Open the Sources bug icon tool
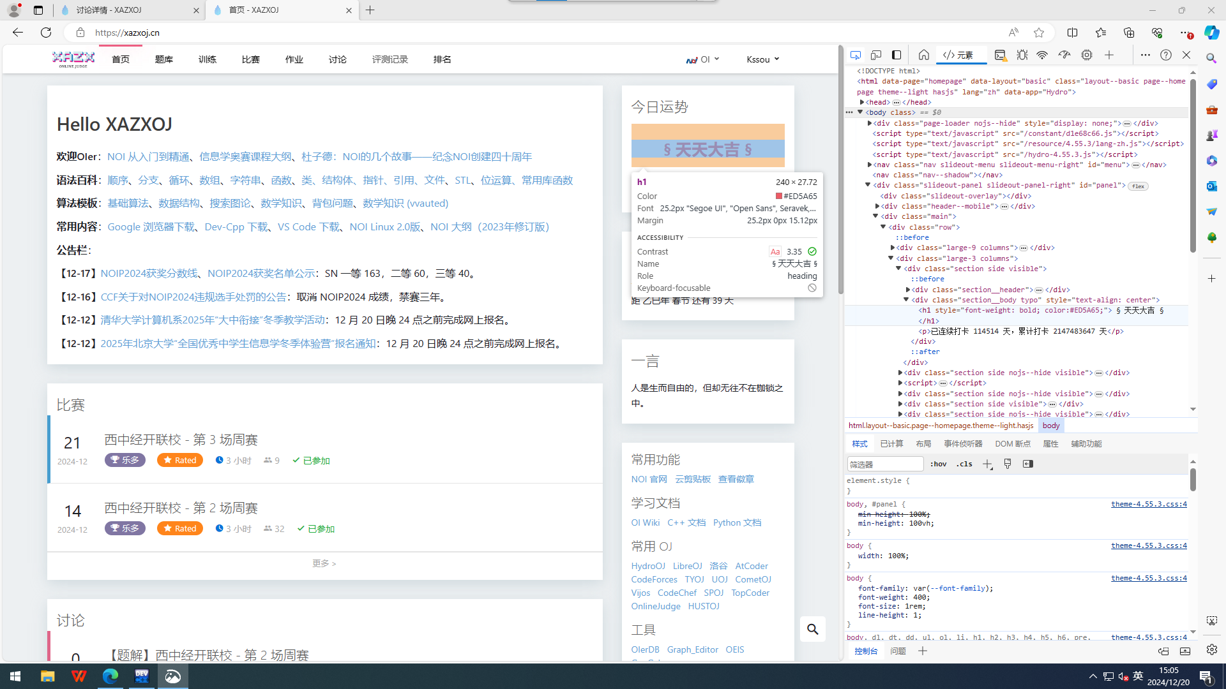The height and width of the screenshot is (689, 1226). (x=1022, y=56)
